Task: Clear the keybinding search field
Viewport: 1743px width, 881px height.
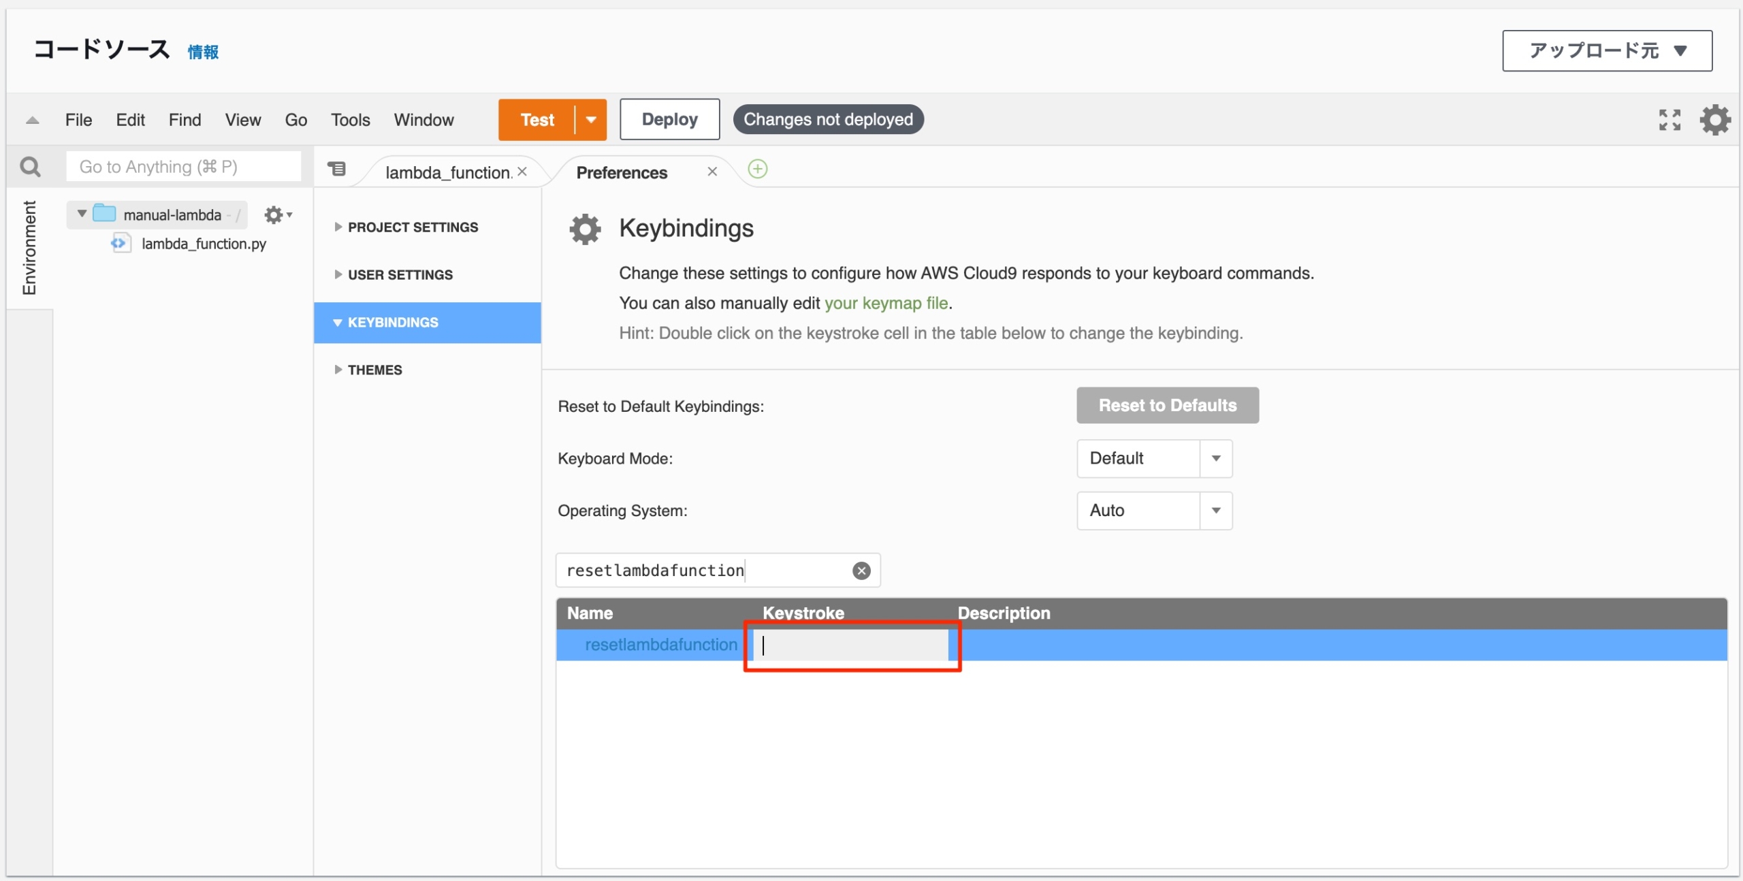Action: point(861,571)
